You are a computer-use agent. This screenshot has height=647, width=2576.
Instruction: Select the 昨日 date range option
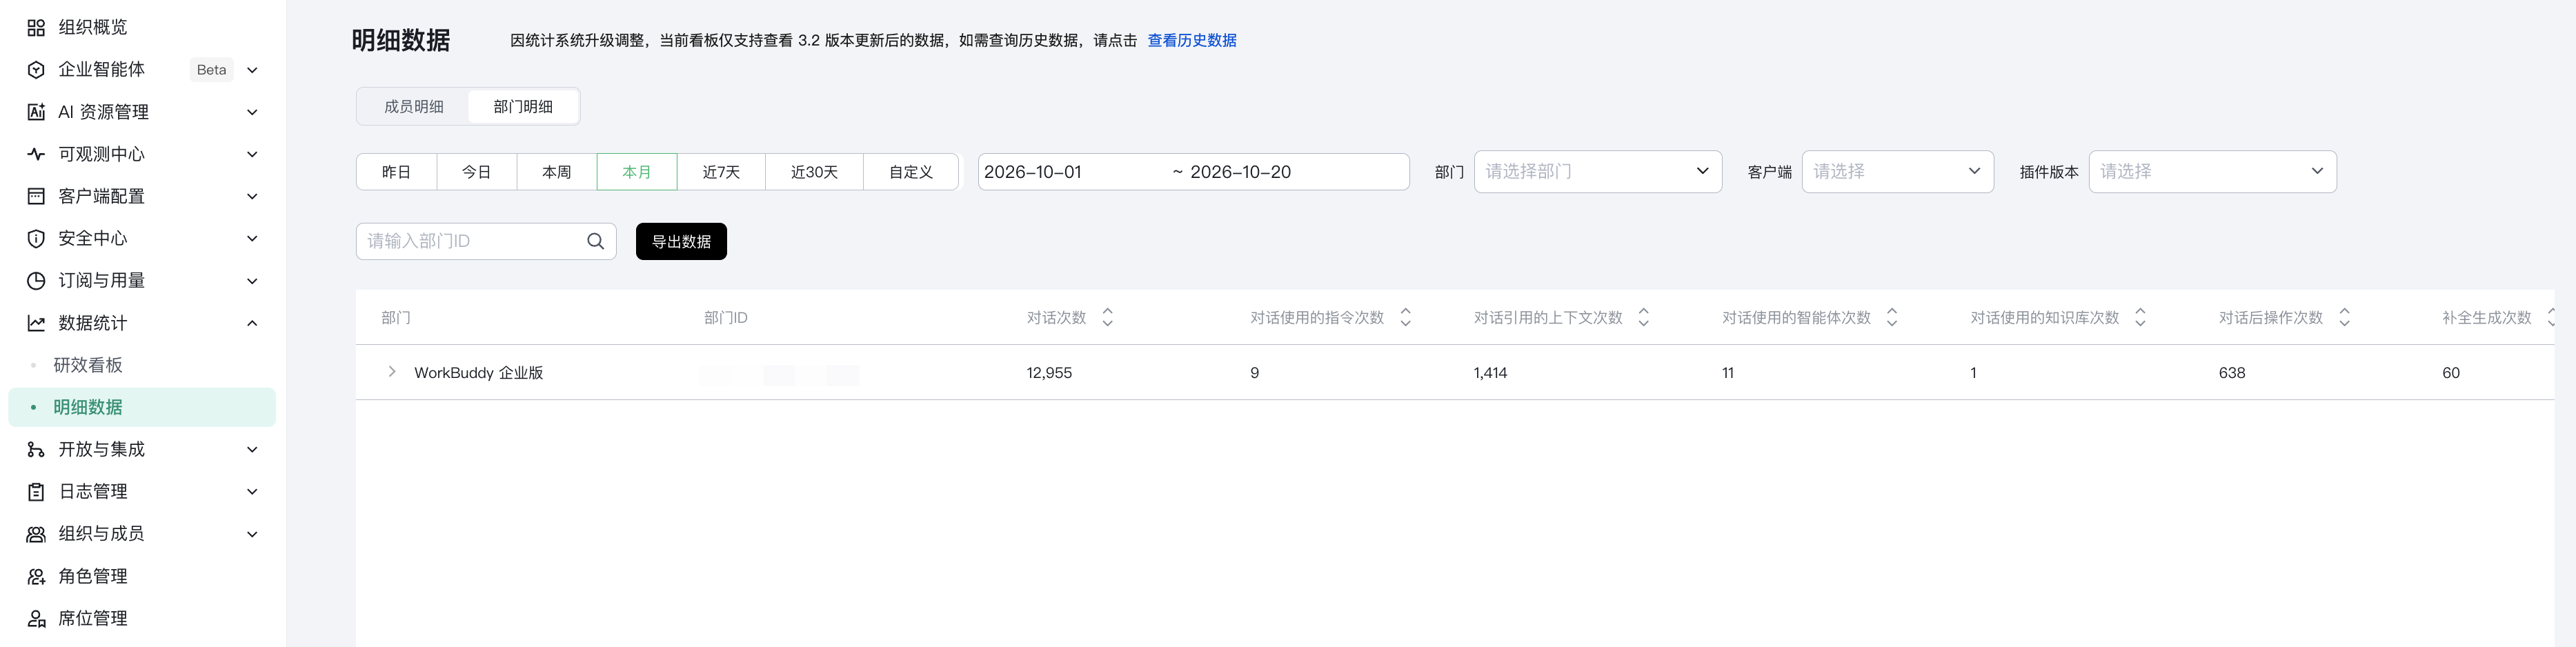click(396, 172)
